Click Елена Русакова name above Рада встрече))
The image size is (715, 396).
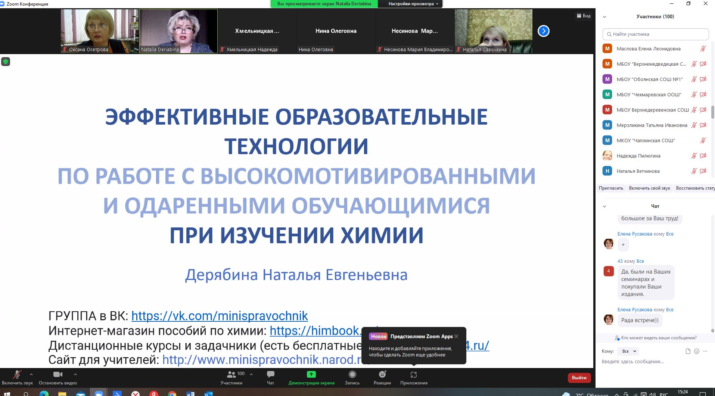tap(635, 310)
